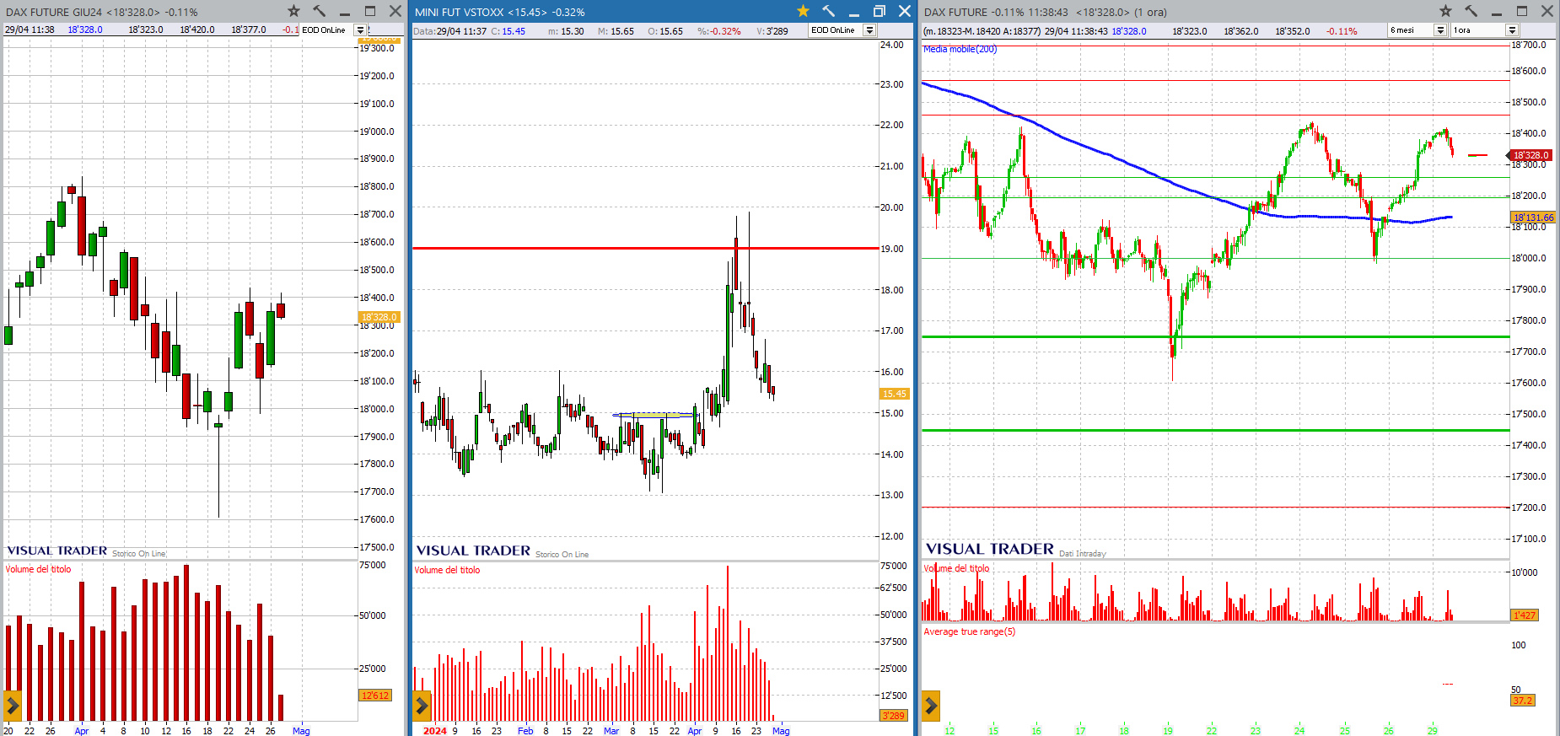Image resolution: width=1560 pixels, height=736 pixels.
Task: Select the yellow marker drawing on VSTOXX chart
Action: point(655,415)
